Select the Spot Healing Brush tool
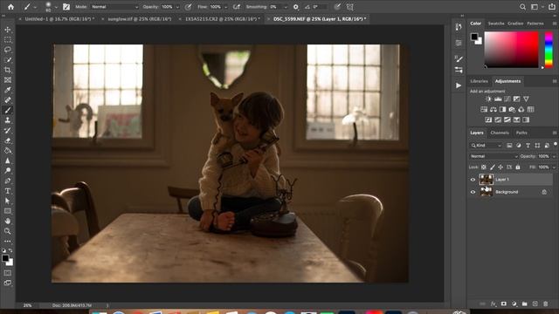The width and height of the screenshot is (559, 314). point(8,100)
